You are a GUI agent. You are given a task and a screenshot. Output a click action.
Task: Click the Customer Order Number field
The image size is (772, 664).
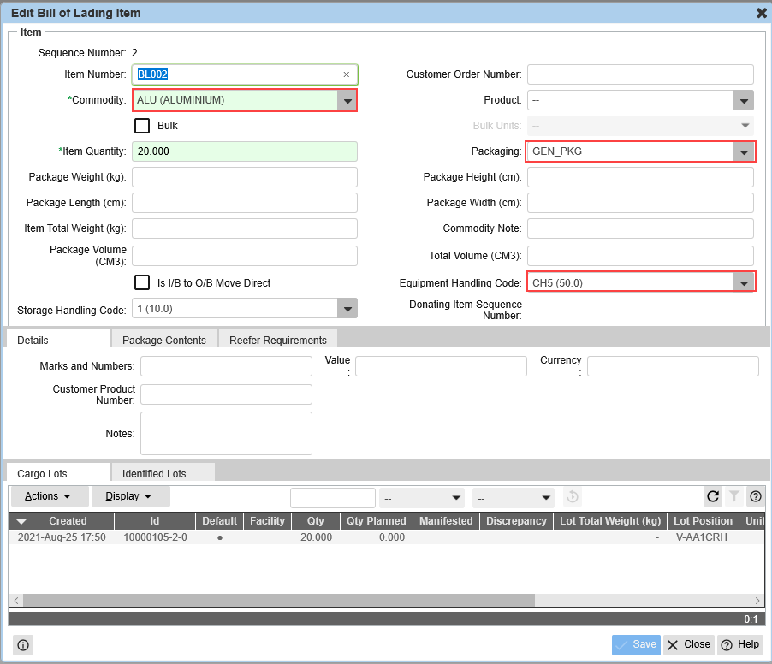(640, 74)
